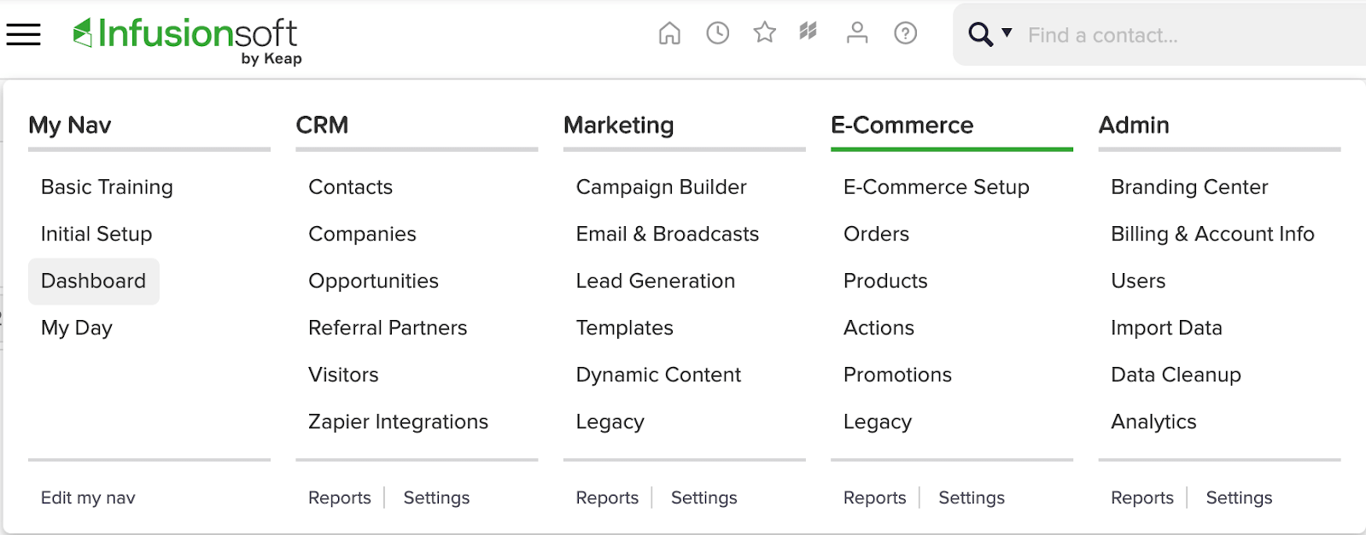
Task: Select the Admin column heading
Action: (1134, 125)
